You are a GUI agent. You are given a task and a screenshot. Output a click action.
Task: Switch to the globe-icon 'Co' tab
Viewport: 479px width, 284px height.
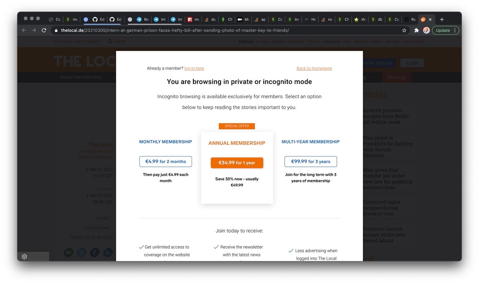[x=55, y=19]
